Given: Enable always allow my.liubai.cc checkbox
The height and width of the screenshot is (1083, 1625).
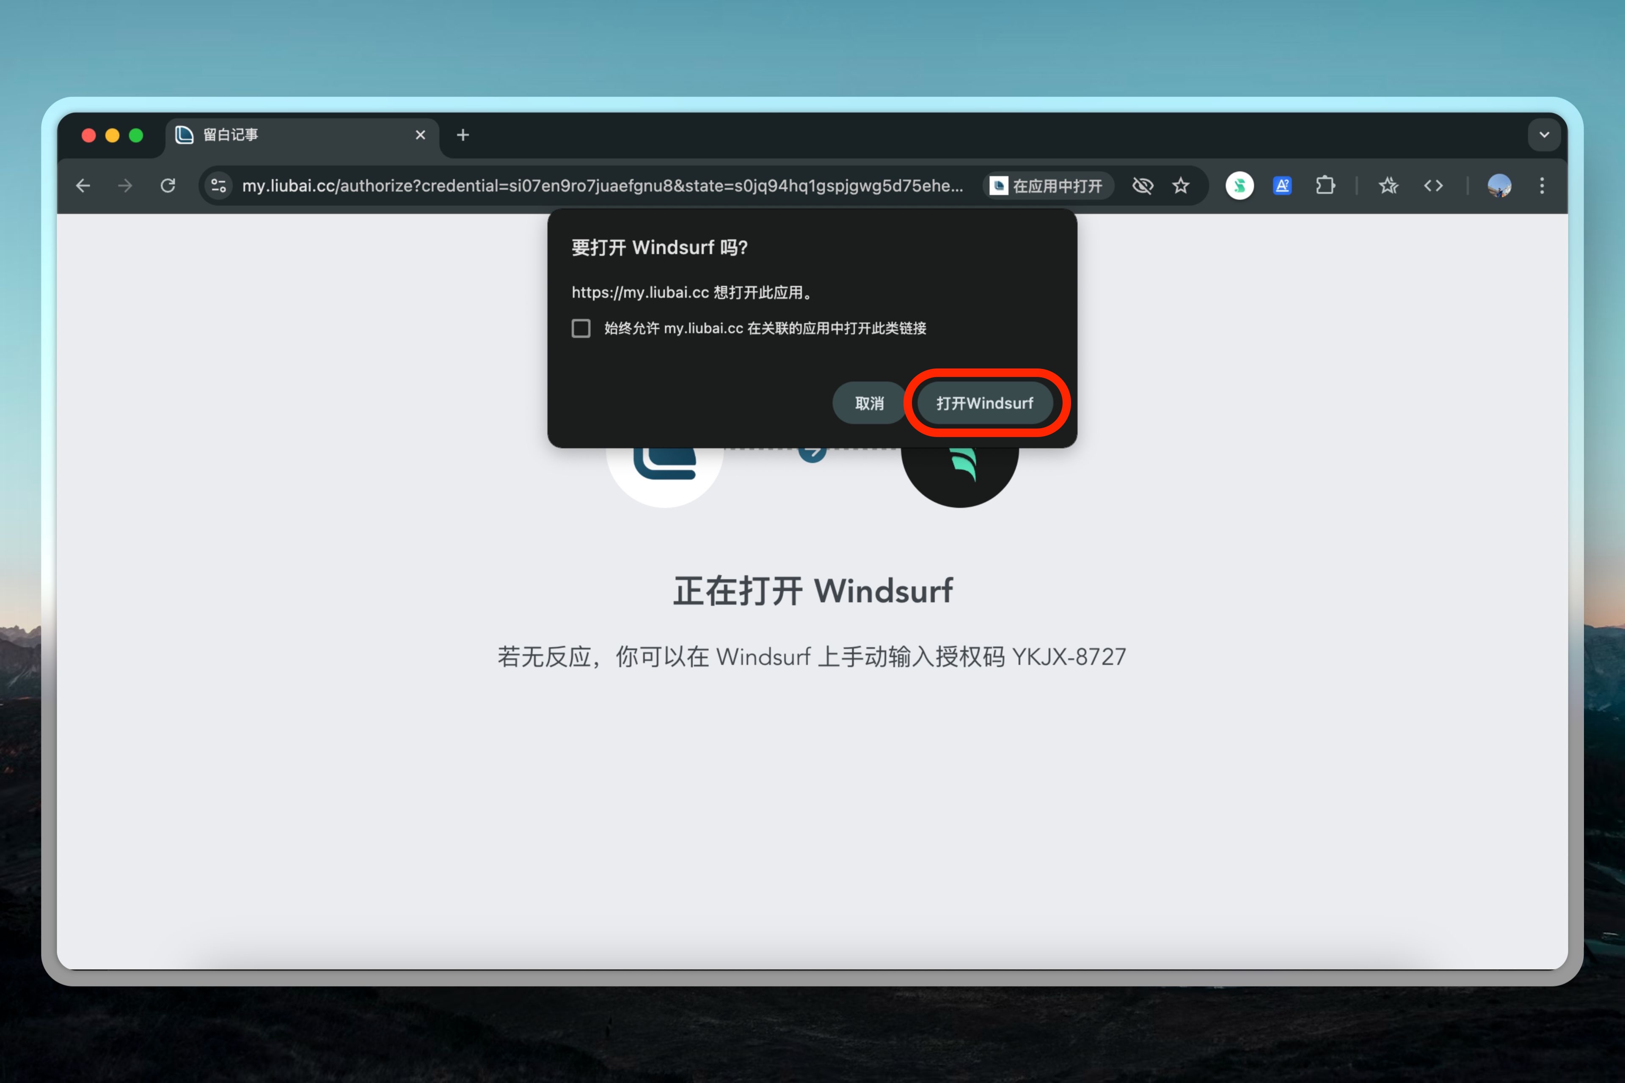Looking at the screenshot, I should point(581,328).
